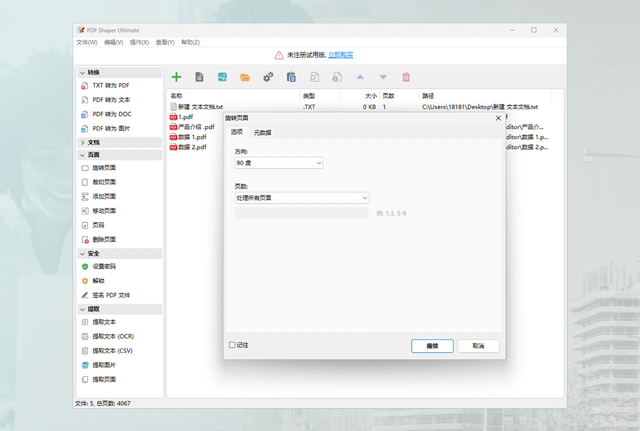Open the 提取图片 extraction tool
The image size is (640, 431).
tap(106, 365)
